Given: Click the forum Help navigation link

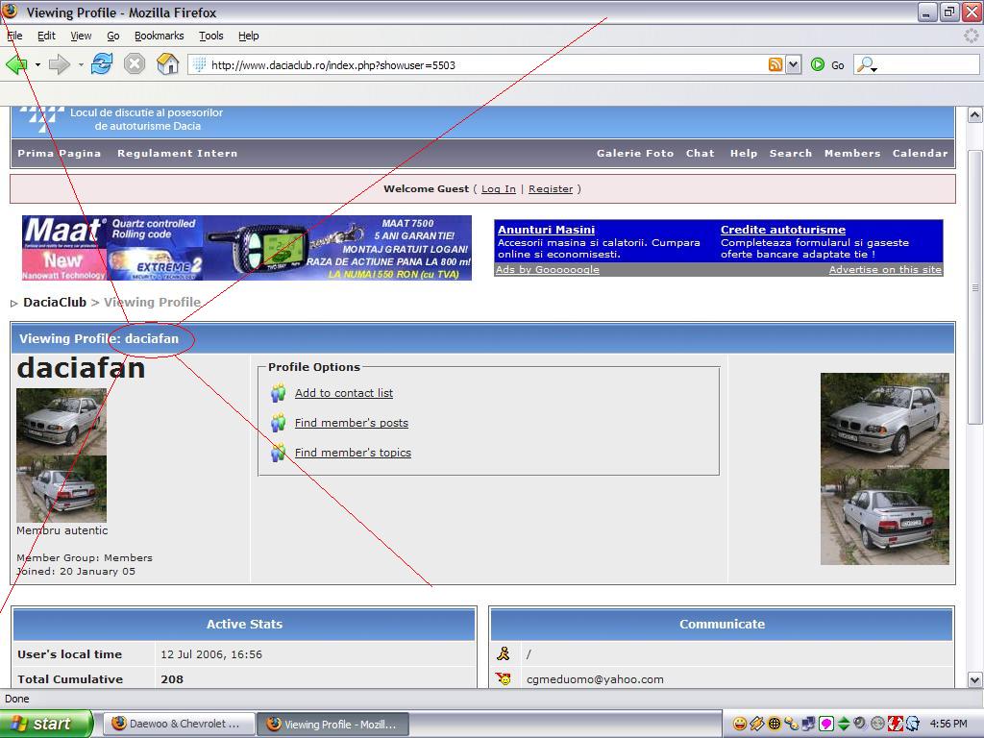Looking at the screenshot, I should 744,153.
